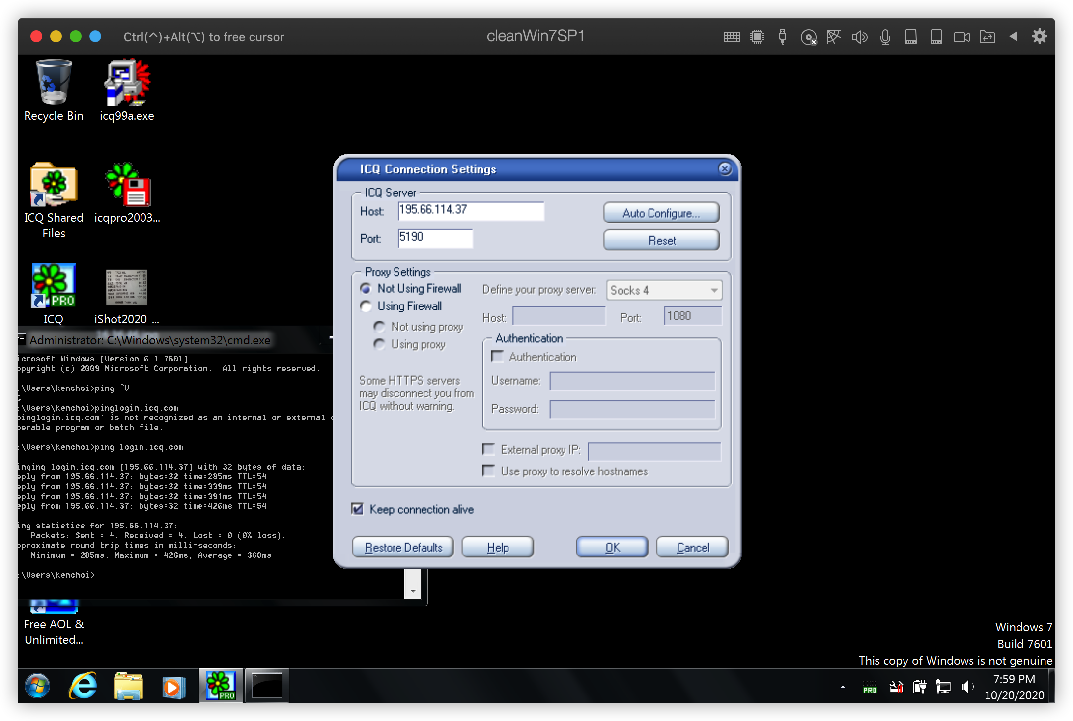Click the VM camera icon

[961, 37]
